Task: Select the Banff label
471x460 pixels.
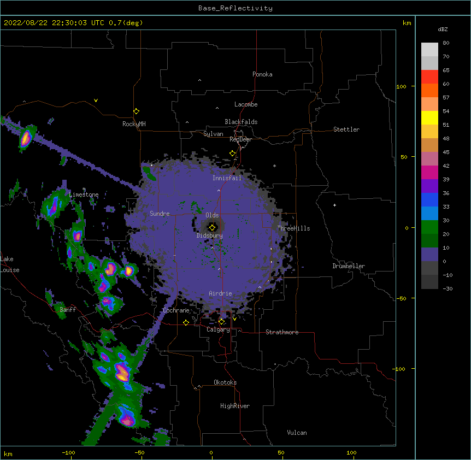Action: tap(68, 310)
